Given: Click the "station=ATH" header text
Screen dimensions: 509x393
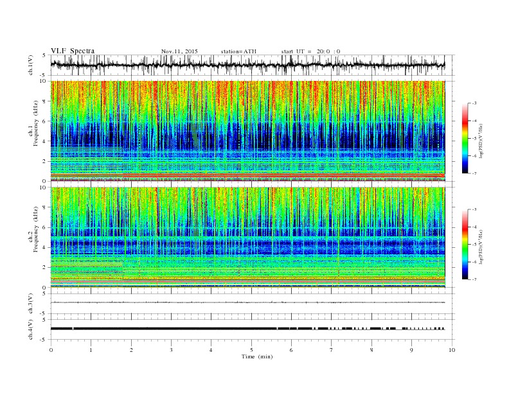Looking at the screenshot, I should [238, 51].
